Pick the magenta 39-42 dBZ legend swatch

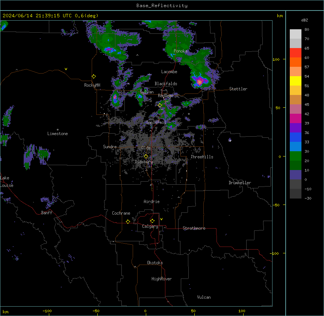point(295,118)
